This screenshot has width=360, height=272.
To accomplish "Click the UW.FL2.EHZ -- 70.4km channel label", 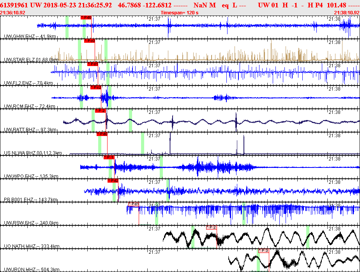I will coord(28,83).
